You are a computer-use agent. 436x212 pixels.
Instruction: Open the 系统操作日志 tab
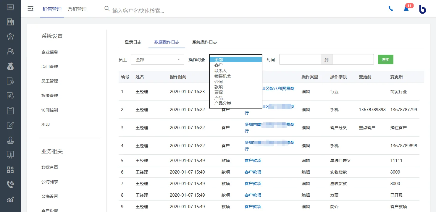pos(205,42)
